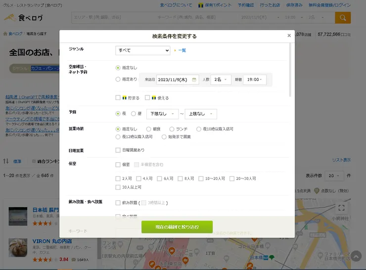This screenshot has height=270, width=366.
Task: Click the home icon in breadcrumb
Action: 5,34
